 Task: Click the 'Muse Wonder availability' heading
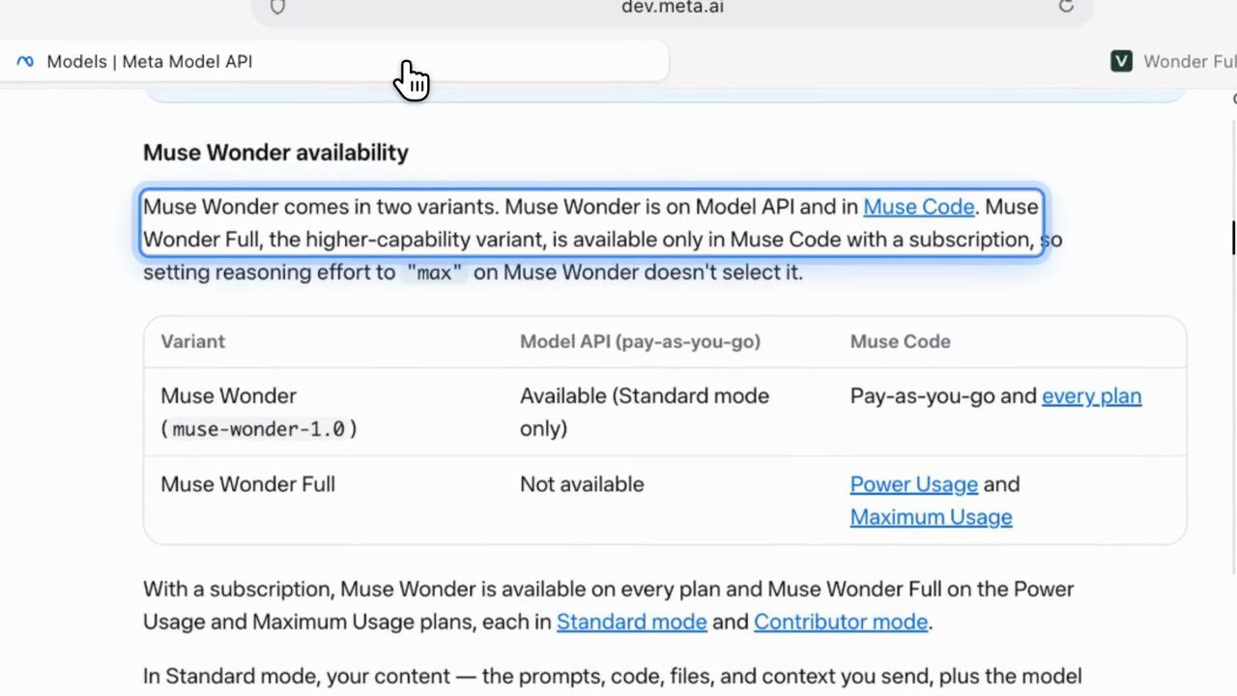tap(275, 153)
